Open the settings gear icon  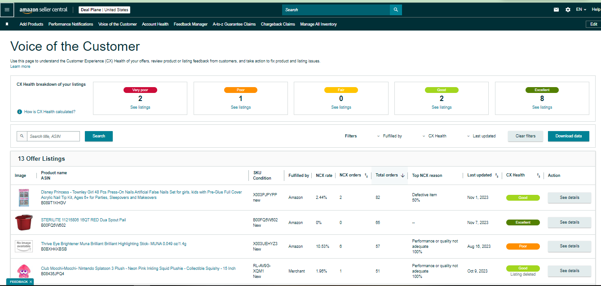pos(568,9)
